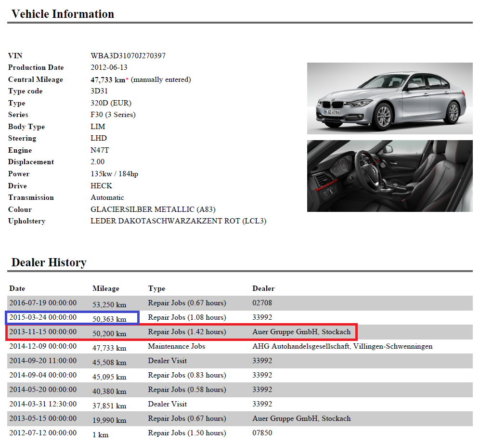Click Auer Gruppe GmbH in 2013-05-15 row

click(x=301, y=418)
